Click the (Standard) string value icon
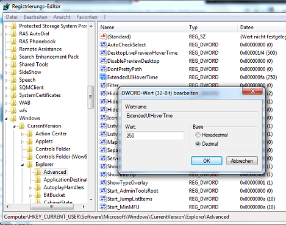This screenshot has height=225, width=286. click(x=103, y=37)
